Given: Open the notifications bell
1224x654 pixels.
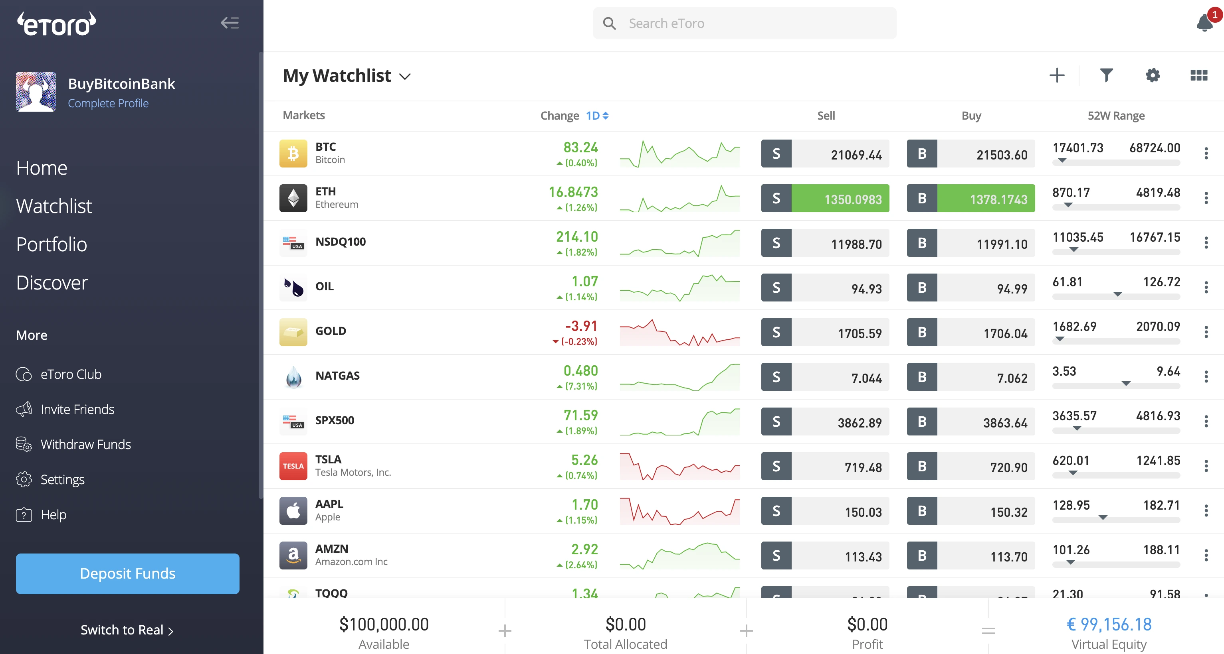Looking at the screenshot, I should coord(1204,22).
